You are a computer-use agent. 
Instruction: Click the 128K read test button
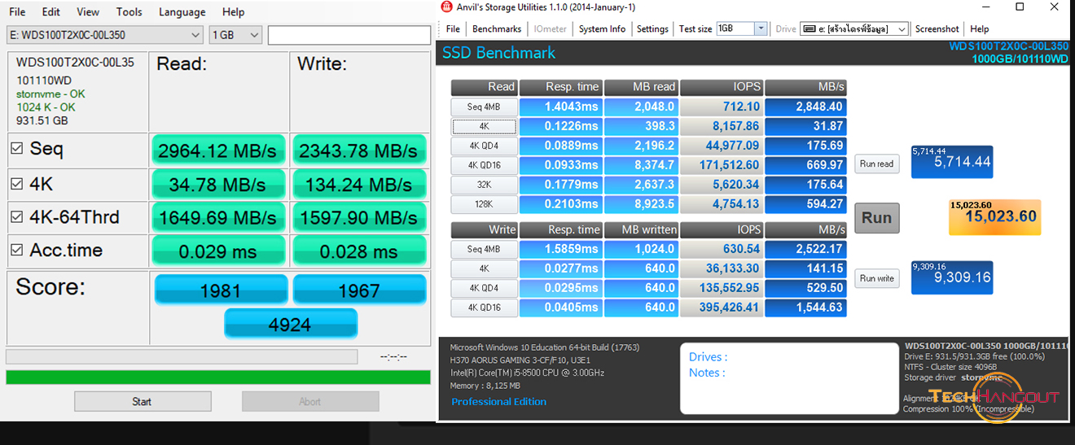coord(484,204)
